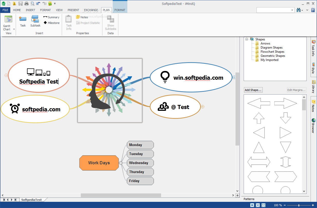Switch to the INSERT tab
Screen dimensions: 317x208
click(x=30, y=10)
